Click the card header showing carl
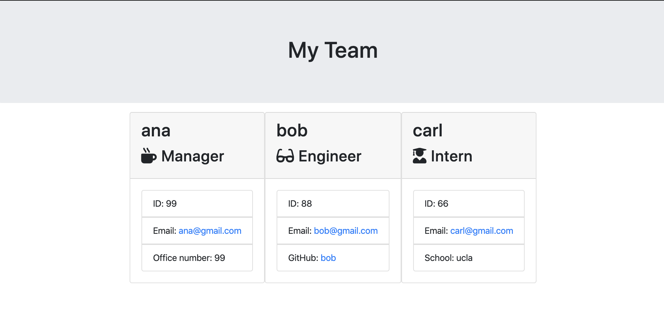This screenshot has height=318, width=664. pyautogui.click(x=469, y=145)
